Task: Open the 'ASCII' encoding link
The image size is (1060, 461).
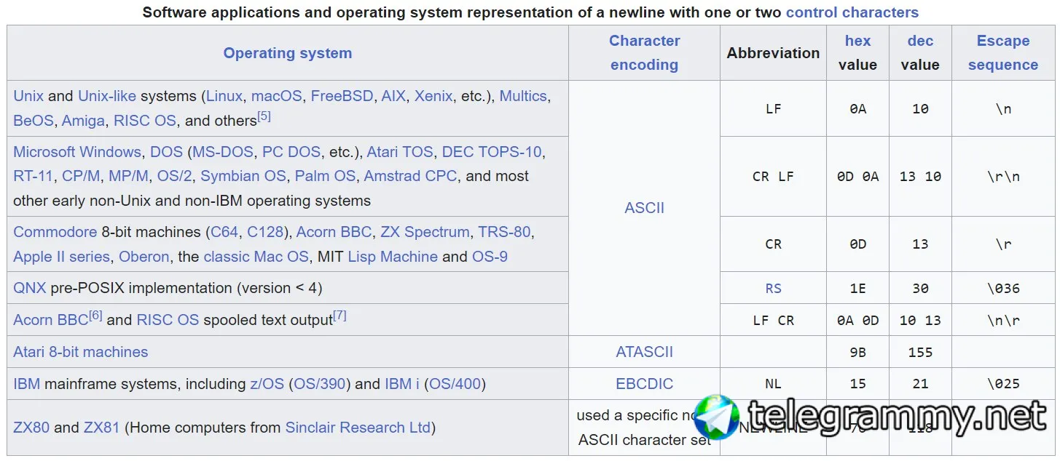Action: pos(644,208)
